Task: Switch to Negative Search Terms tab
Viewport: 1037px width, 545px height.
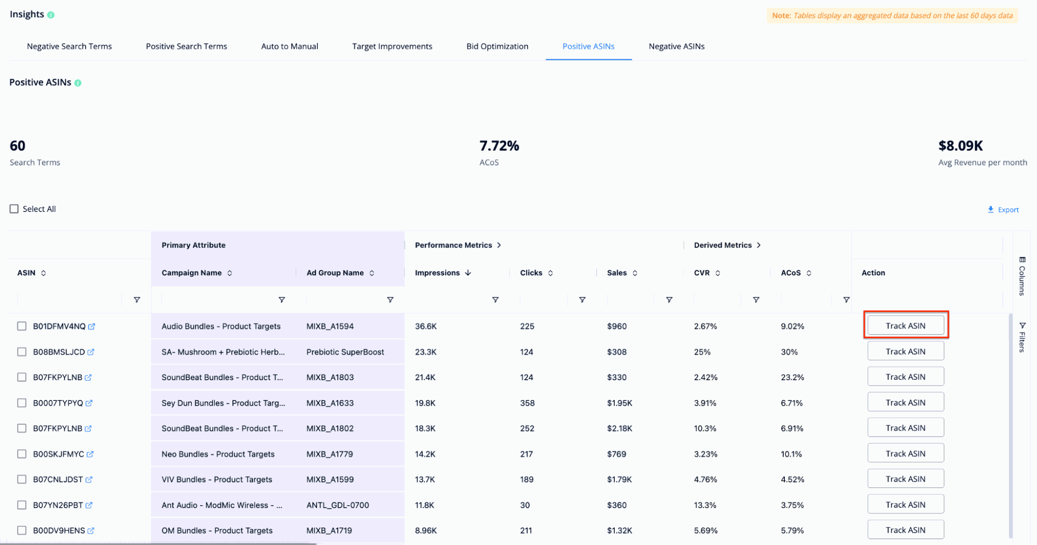Action: (x=70, y=47)
